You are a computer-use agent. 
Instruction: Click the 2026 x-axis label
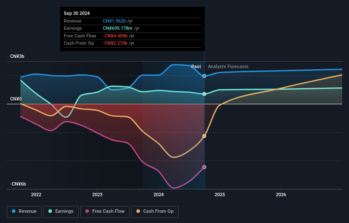coord(281,194)
